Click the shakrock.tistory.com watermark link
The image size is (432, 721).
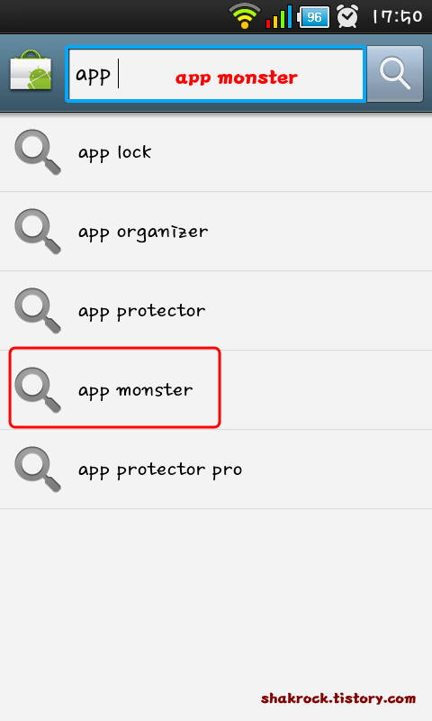(338, 698)
